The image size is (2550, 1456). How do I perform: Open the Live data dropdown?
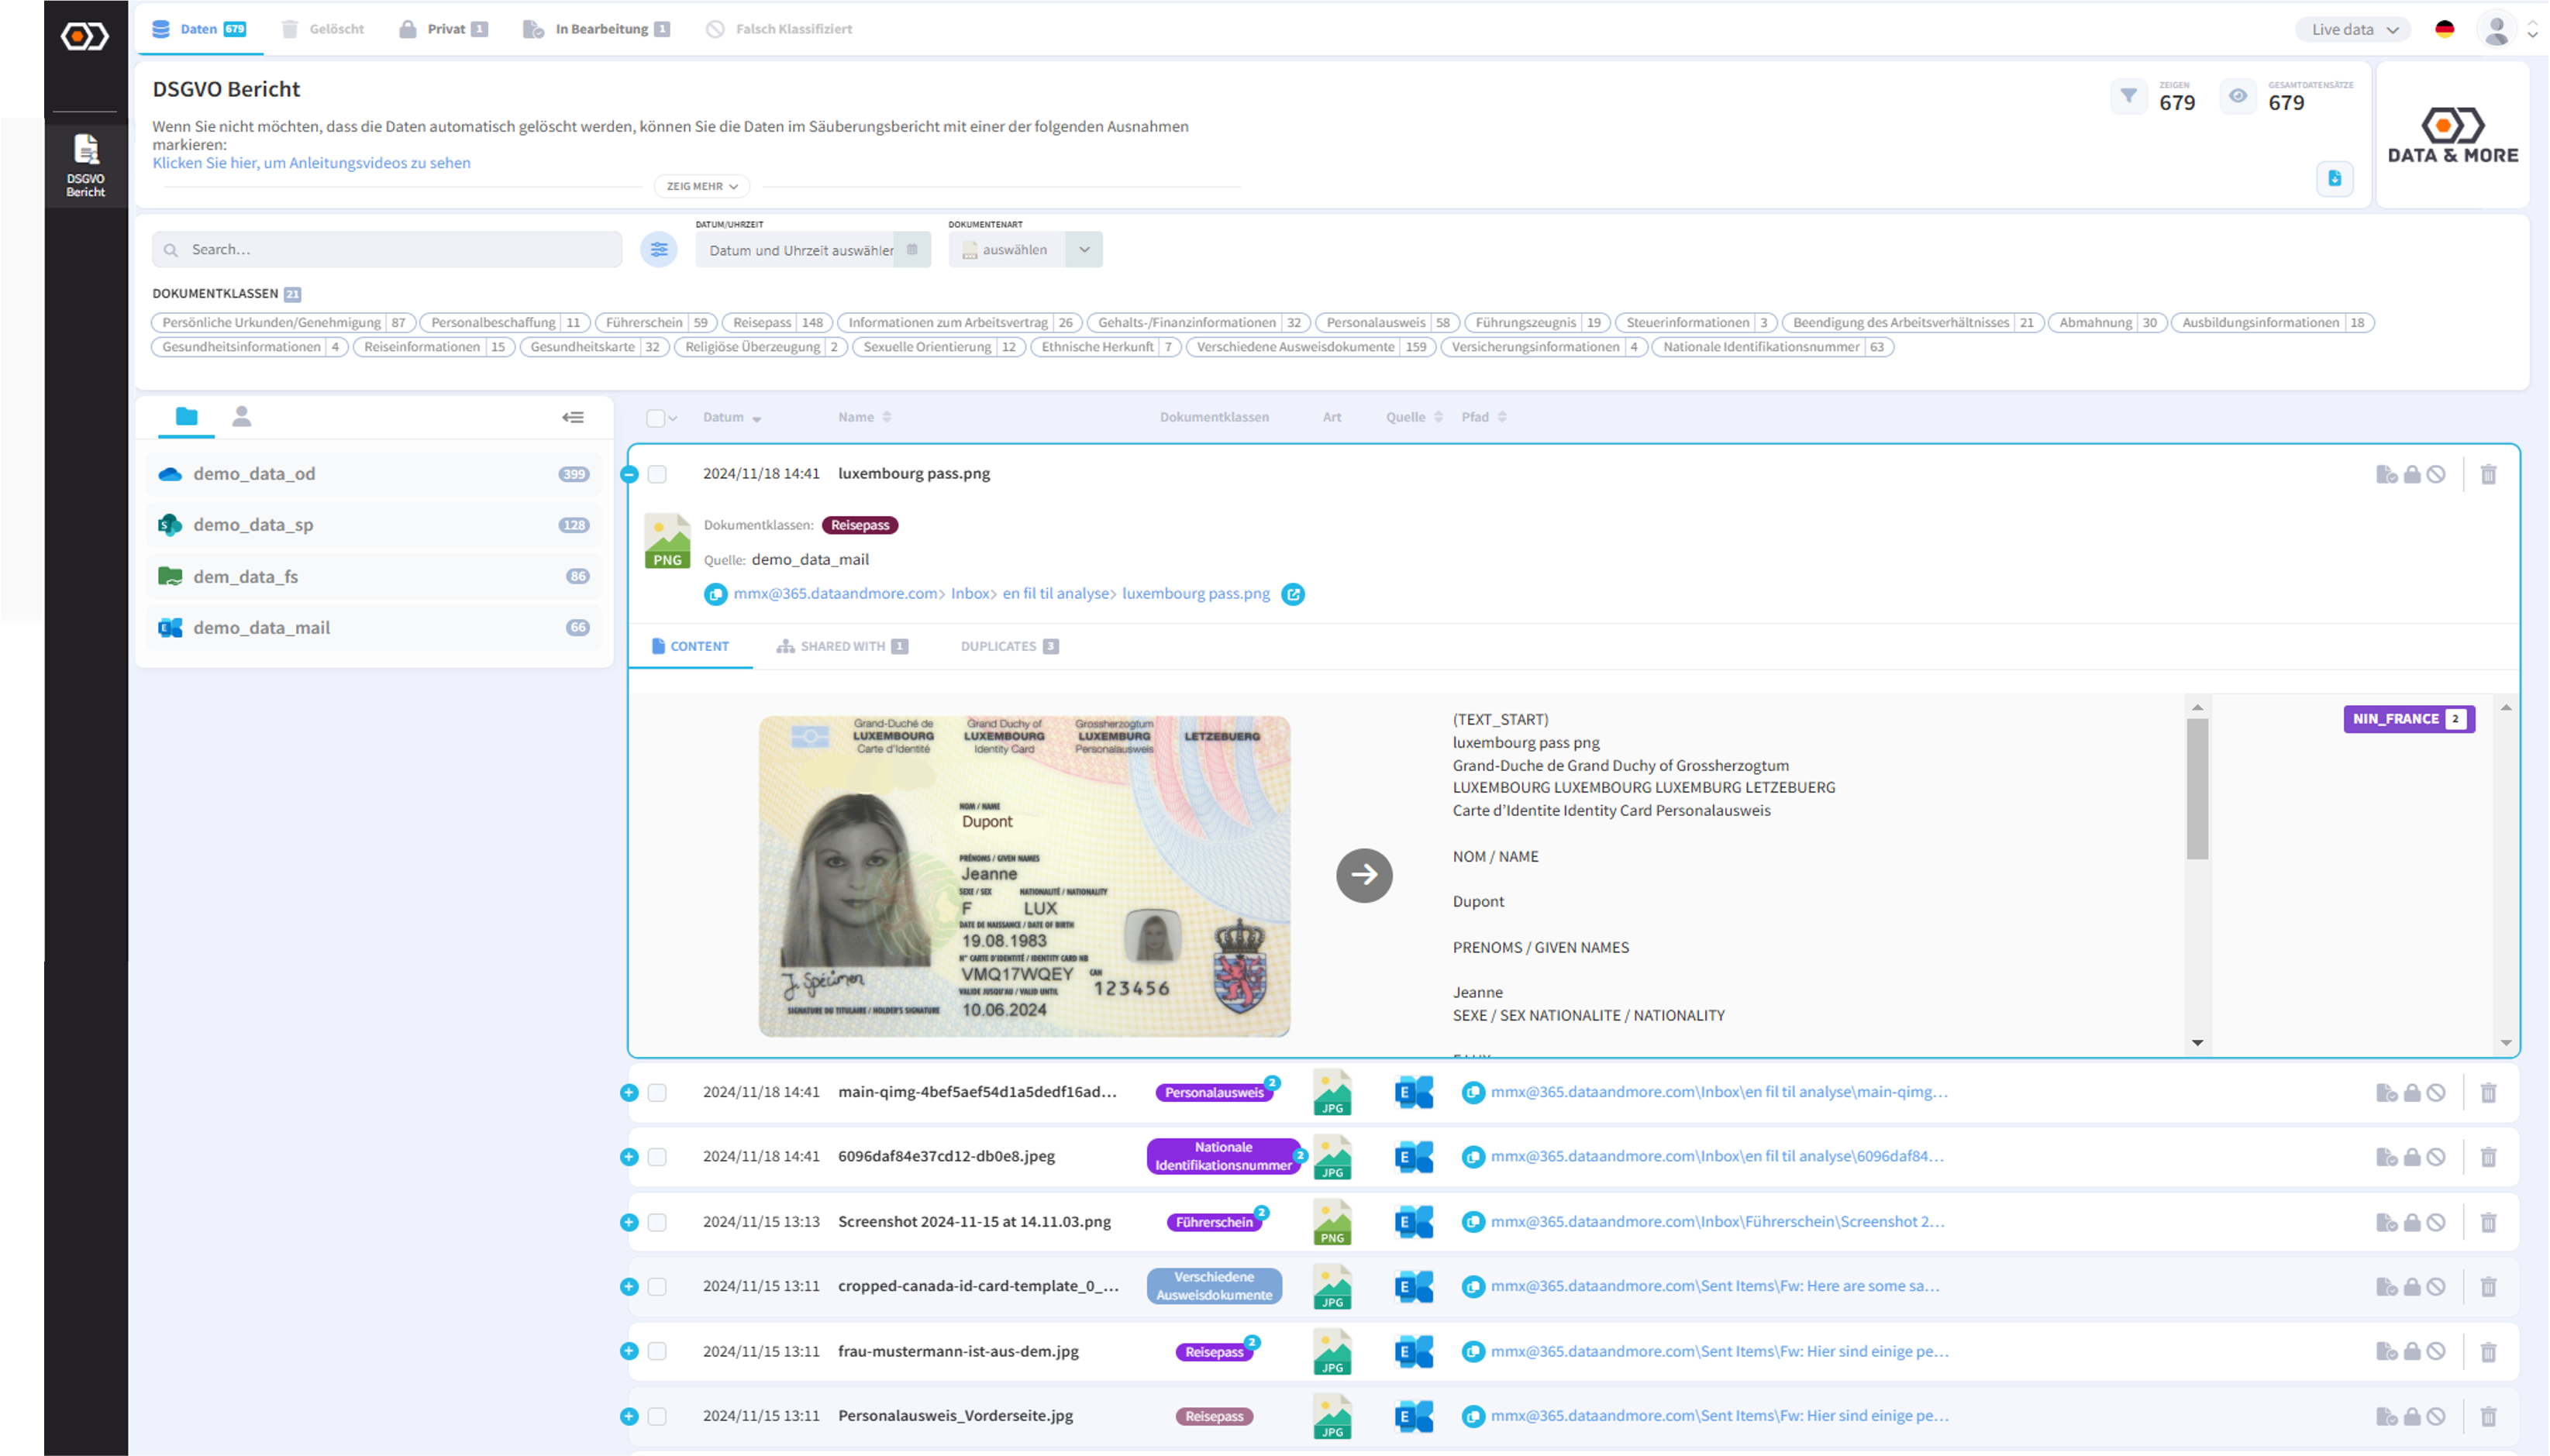[x=2354, y=29]
